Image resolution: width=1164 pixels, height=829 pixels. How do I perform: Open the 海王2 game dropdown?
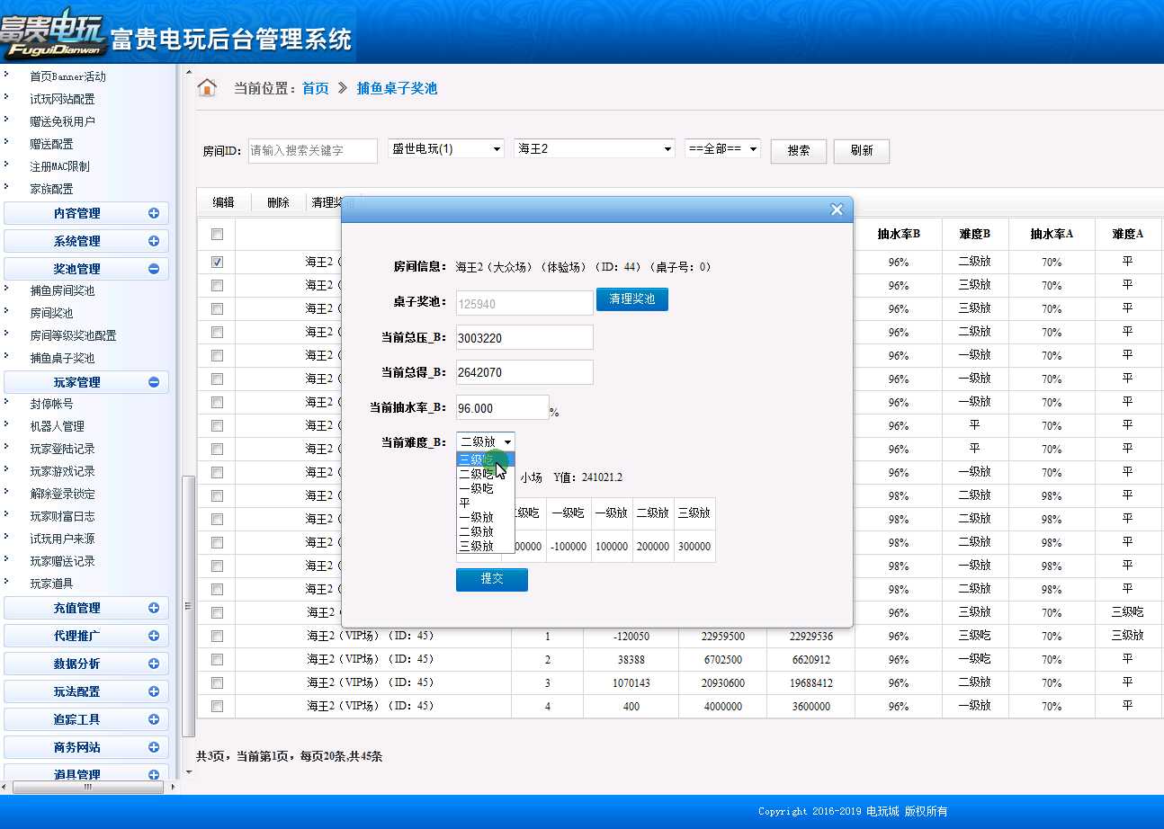coord(595,148)
